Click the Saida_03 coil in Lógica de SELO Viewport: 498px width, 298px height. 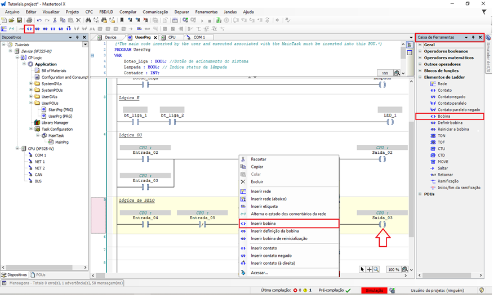coord(383,224)
